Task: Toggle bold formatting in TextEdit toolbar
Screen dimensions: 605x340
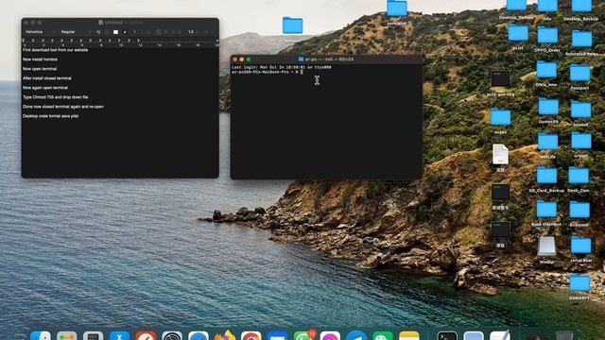Action: 134,32
